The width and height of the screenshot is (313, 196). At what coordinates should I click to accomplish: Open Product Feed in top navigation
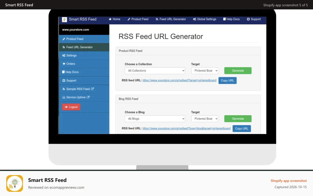pyautogui.click(x=138, y=19)
